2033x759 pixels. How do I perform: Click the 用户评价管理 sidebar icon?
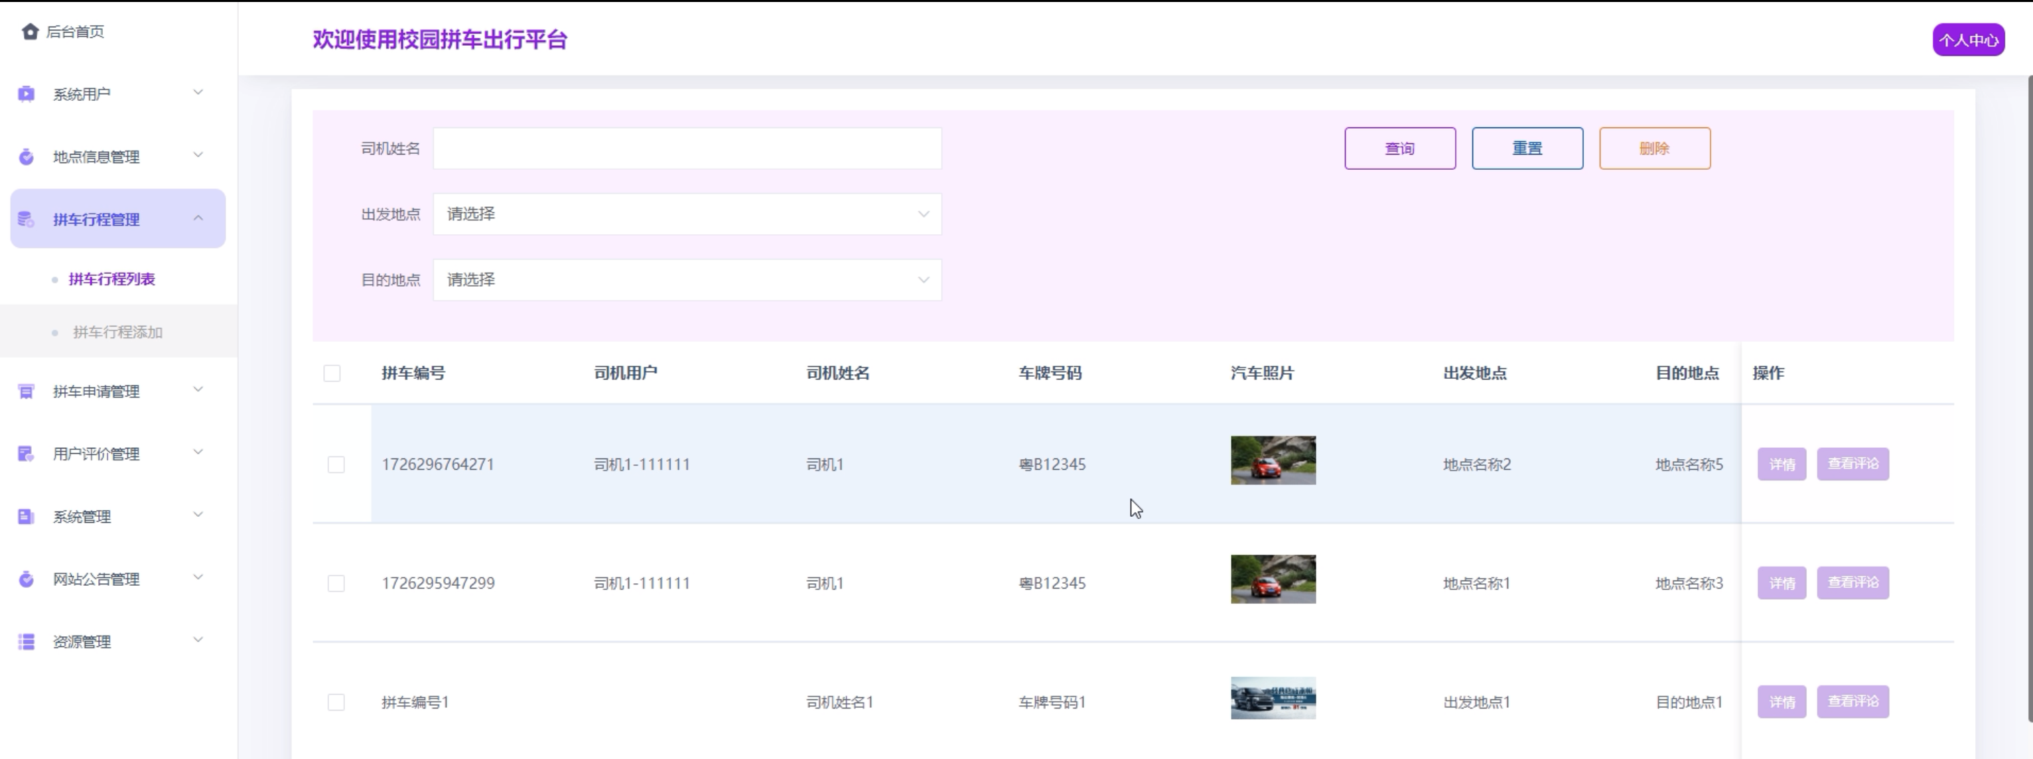(26, 454)
